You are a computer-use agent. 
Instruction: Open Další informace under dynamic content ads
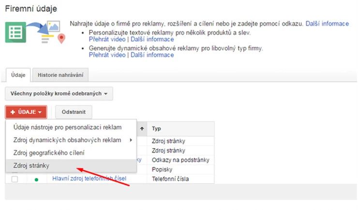(x=152, y=55)
